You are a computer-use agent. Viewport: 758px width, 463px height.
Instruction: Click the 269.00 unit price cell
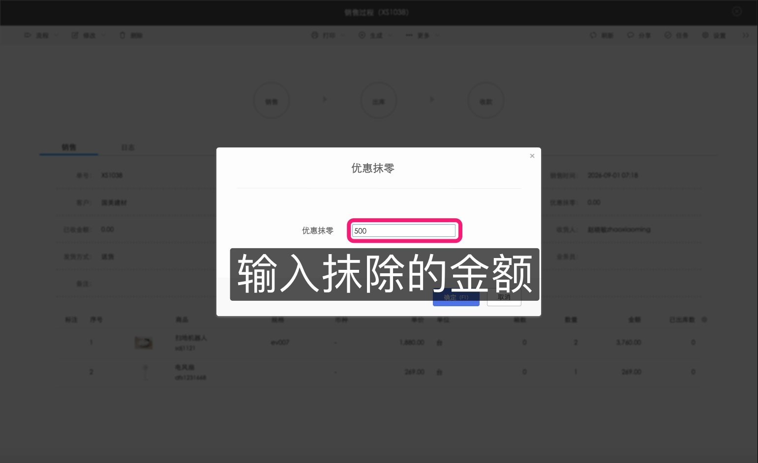[x=415, y=372]
